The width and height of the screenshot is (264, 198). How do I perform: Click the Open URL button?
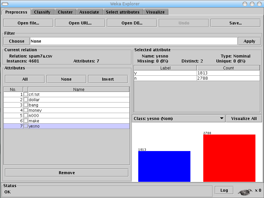coord(80,23)
